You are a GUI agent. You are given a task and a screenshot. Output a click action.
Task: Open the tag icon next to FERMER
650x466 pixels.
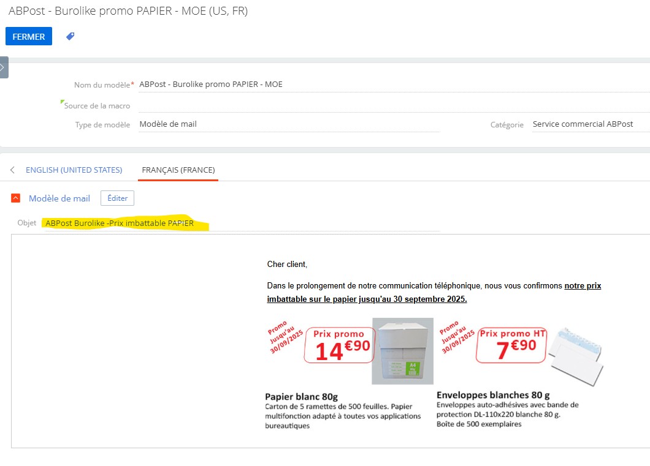tap(71, 36)
